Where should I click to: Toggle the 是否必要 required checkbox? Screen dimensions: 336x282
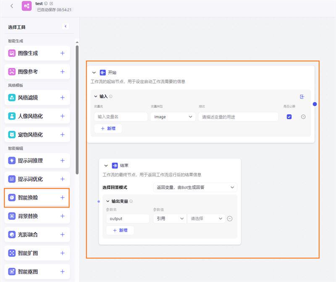289,117
